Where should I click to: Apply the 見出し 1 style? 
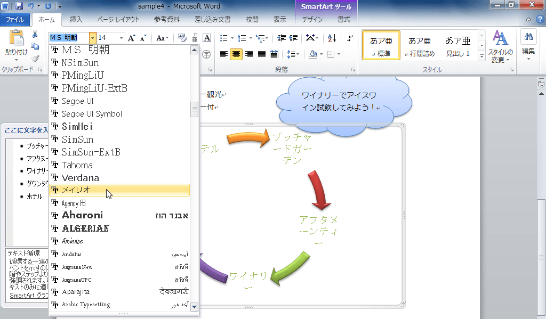coord(457,46)
